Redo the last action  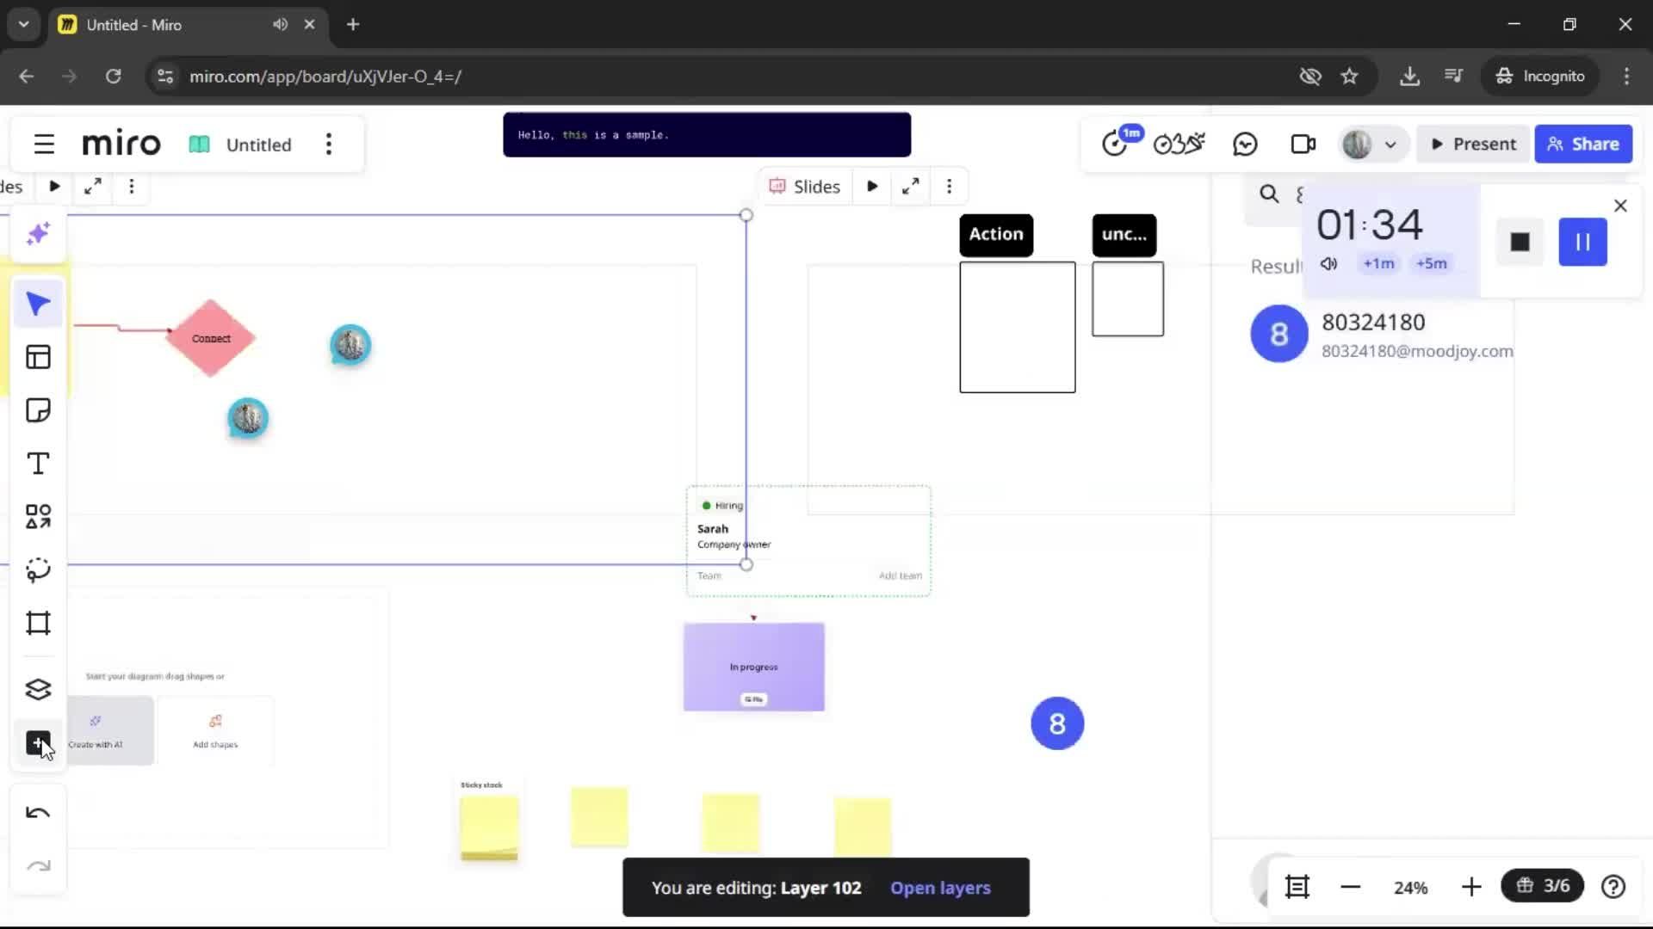pos(38,866)
